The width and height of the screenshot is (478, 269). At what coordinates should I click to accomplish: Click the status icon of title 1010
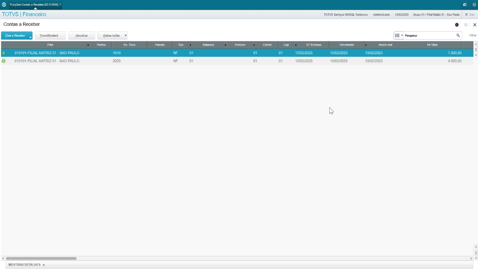pos(4,53)
